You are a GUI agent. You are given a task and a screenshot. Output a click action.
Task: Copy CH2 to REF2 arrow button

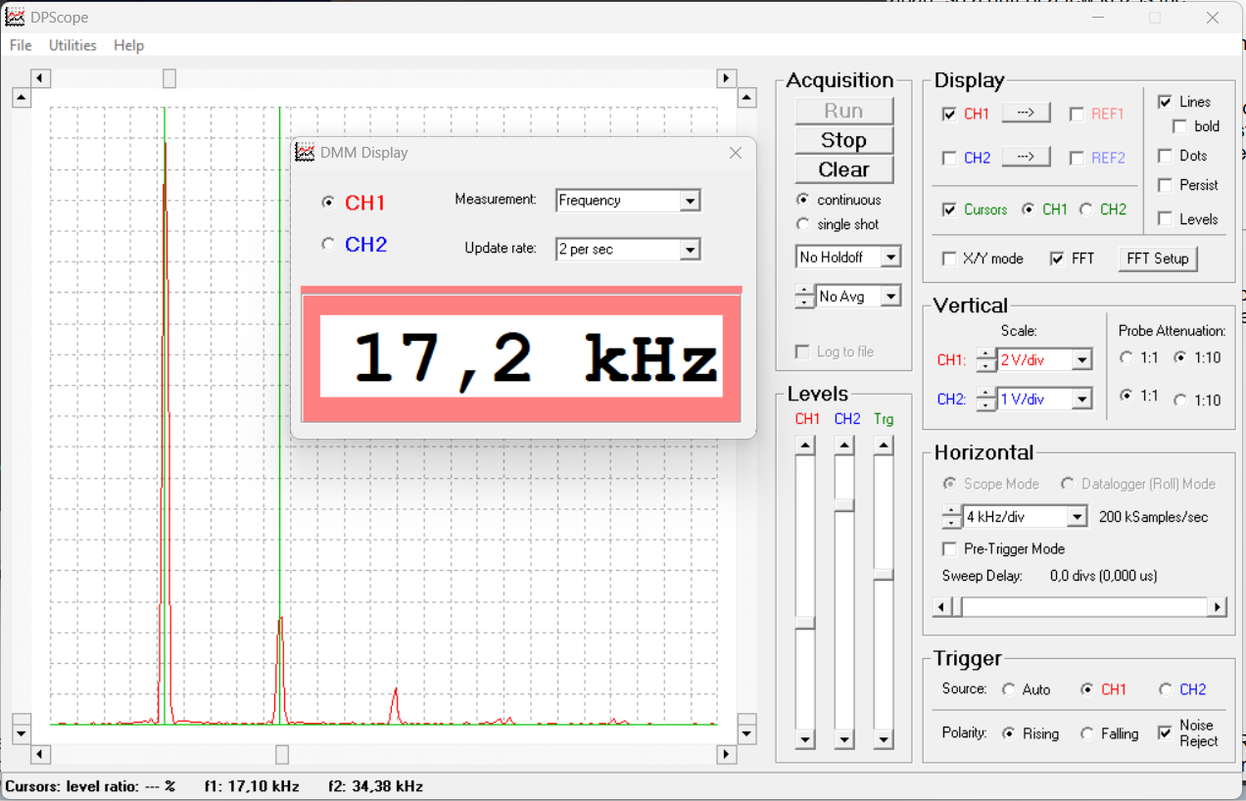[1026, 157]
